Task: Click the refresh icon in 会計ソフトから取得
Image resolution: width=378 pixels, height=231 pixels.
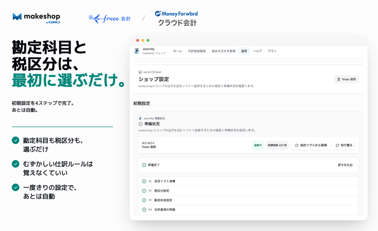Action: click(x=297, y=145)
